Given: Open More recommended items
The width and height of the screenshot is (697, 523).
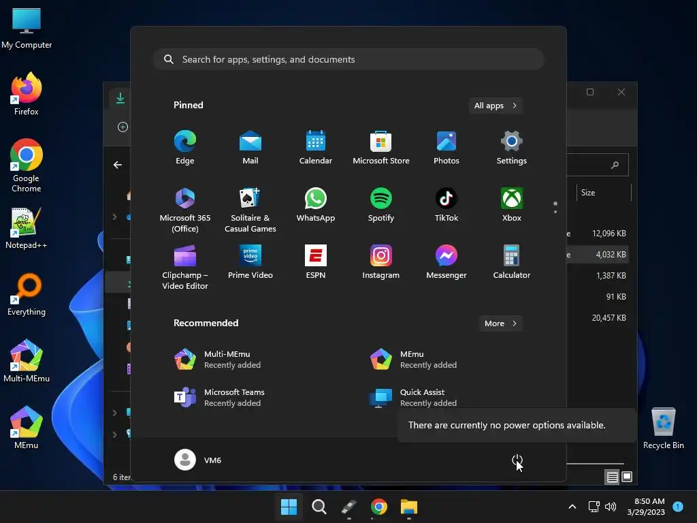Looking at the screenshot, I should pyautogui.click(x=500, y=323).
